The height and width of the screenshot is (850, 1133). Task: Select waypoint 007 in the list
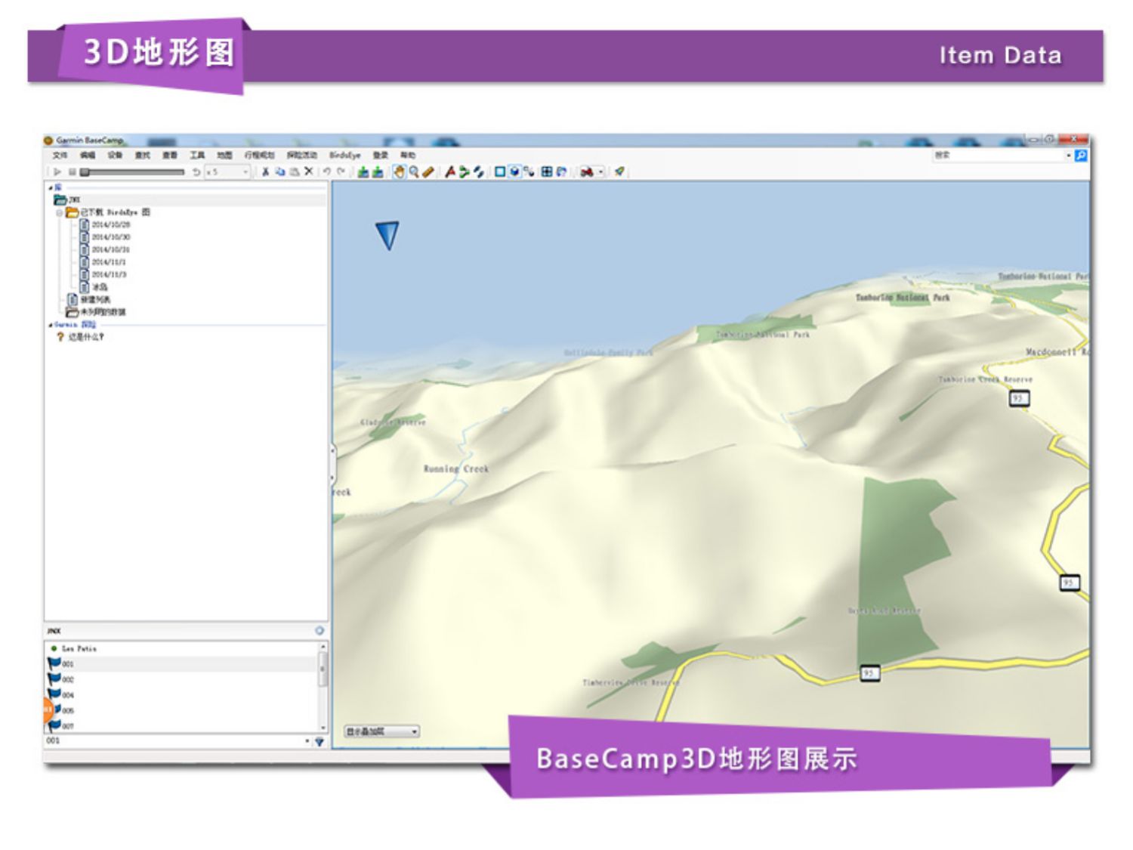[x=181, y=726]
